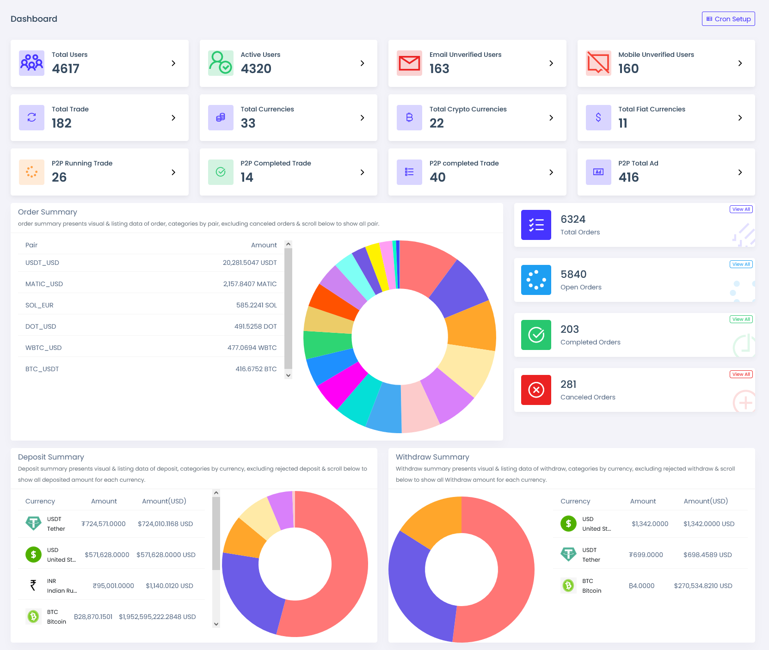Open Total Currencies card chevron
The image size is (769, 650).
click(x=362, y=118)
